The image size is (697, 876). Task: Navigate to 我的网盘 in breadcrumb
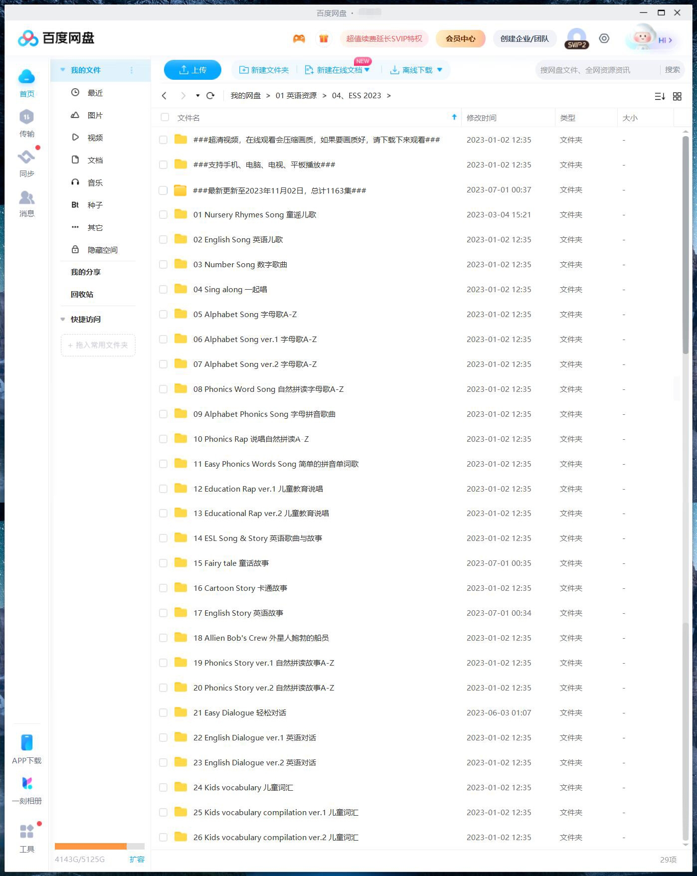click(x=246, y=96)
